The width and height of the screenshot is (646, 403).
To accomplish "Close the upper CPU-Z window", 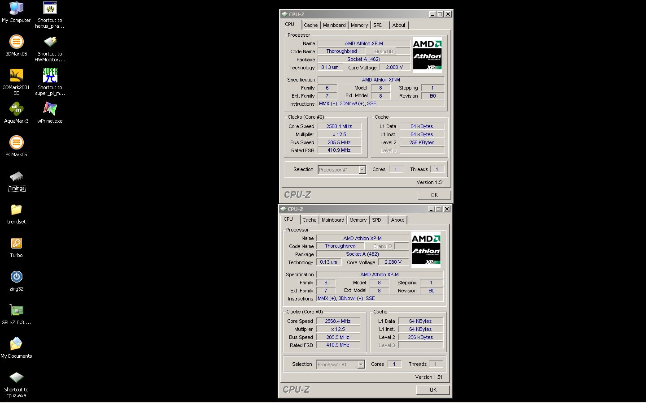I will pyautogui.click(x=448, y=14).
